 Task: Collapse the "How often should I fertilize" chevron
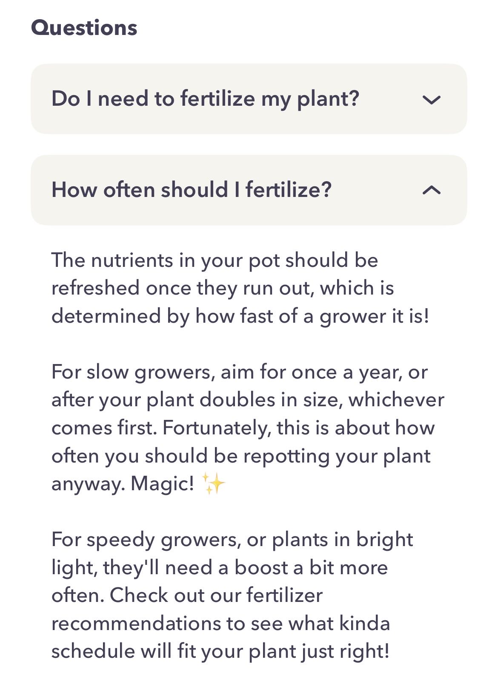431,190
